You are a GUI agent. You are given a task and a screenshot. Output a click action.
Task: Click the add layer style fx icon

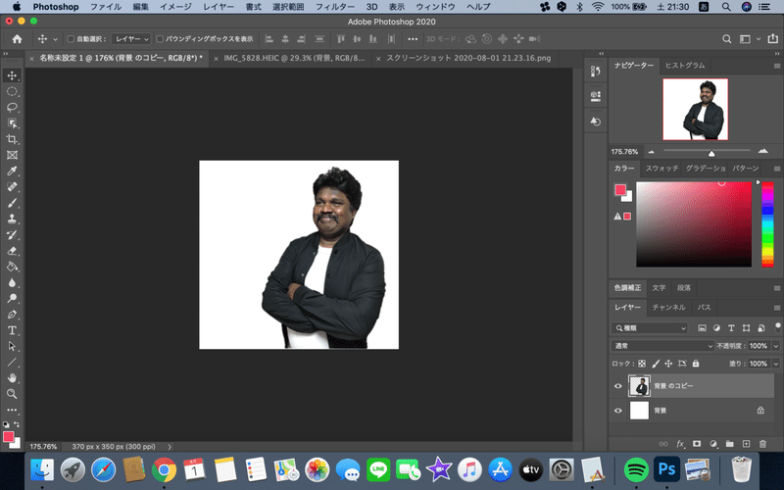680,444
